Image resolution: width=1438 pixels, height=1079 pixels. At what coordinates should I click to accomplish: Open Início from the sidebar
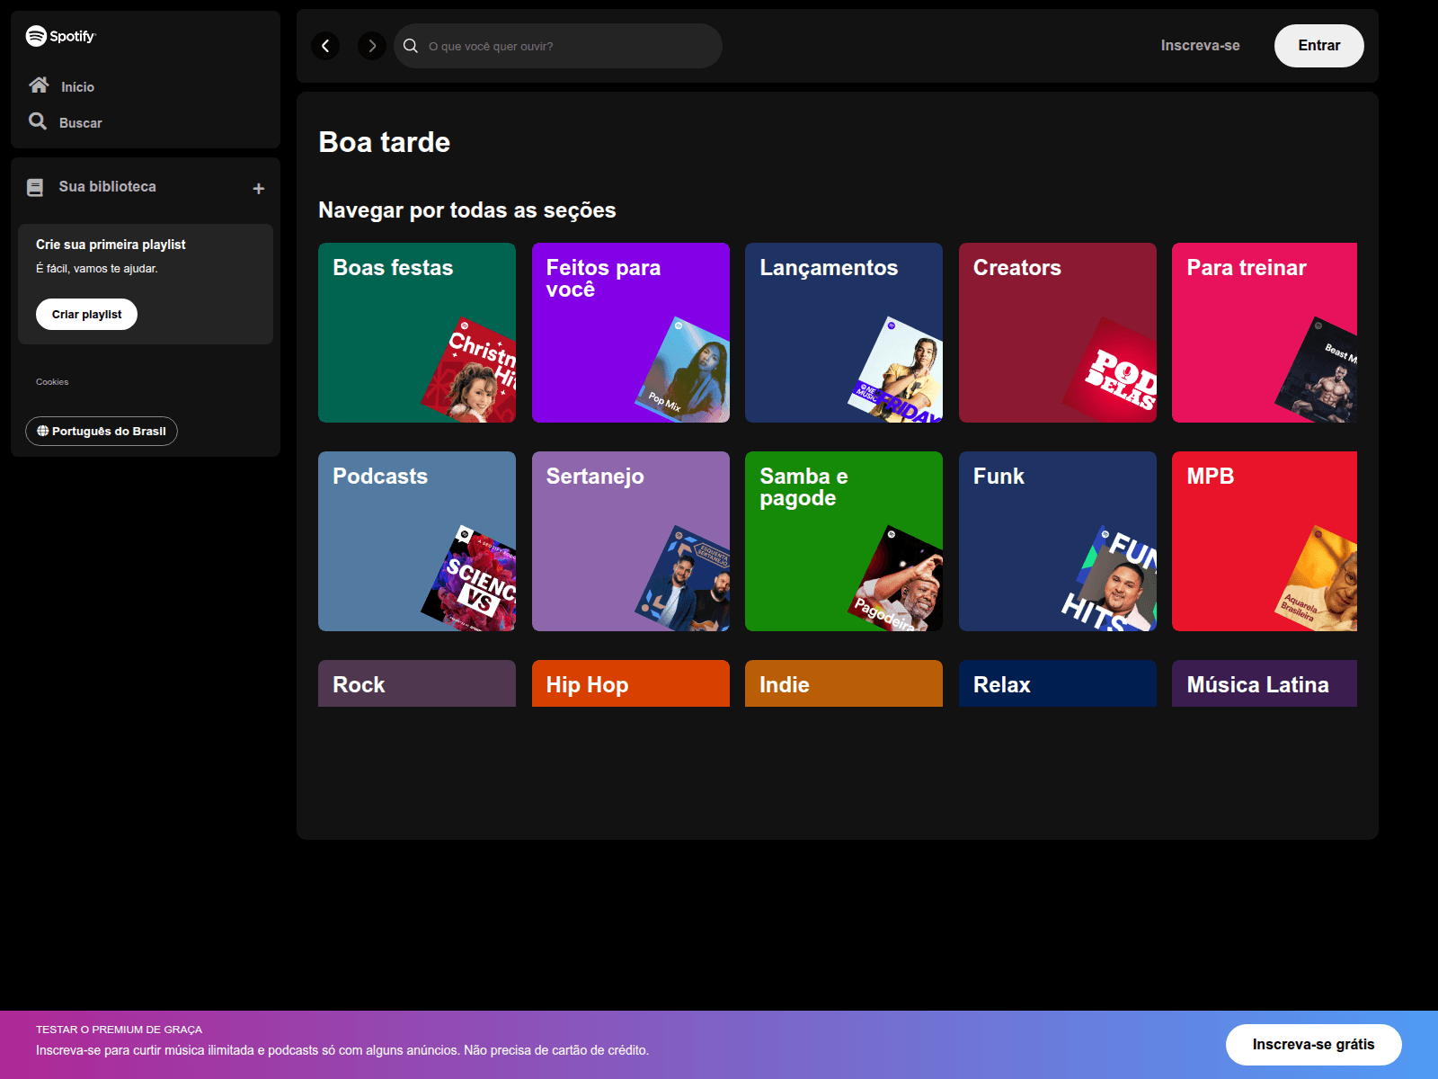(x=75, y=86)
